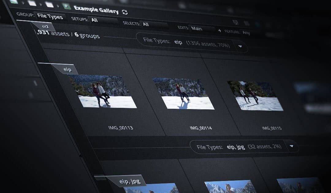Click the plus button next to EDITS

coord(220,30)
